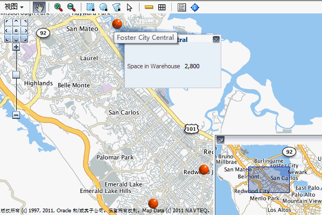Click the Zoom Out magnifier tool
Screen dimensions: 322x215
coord(71,8)
